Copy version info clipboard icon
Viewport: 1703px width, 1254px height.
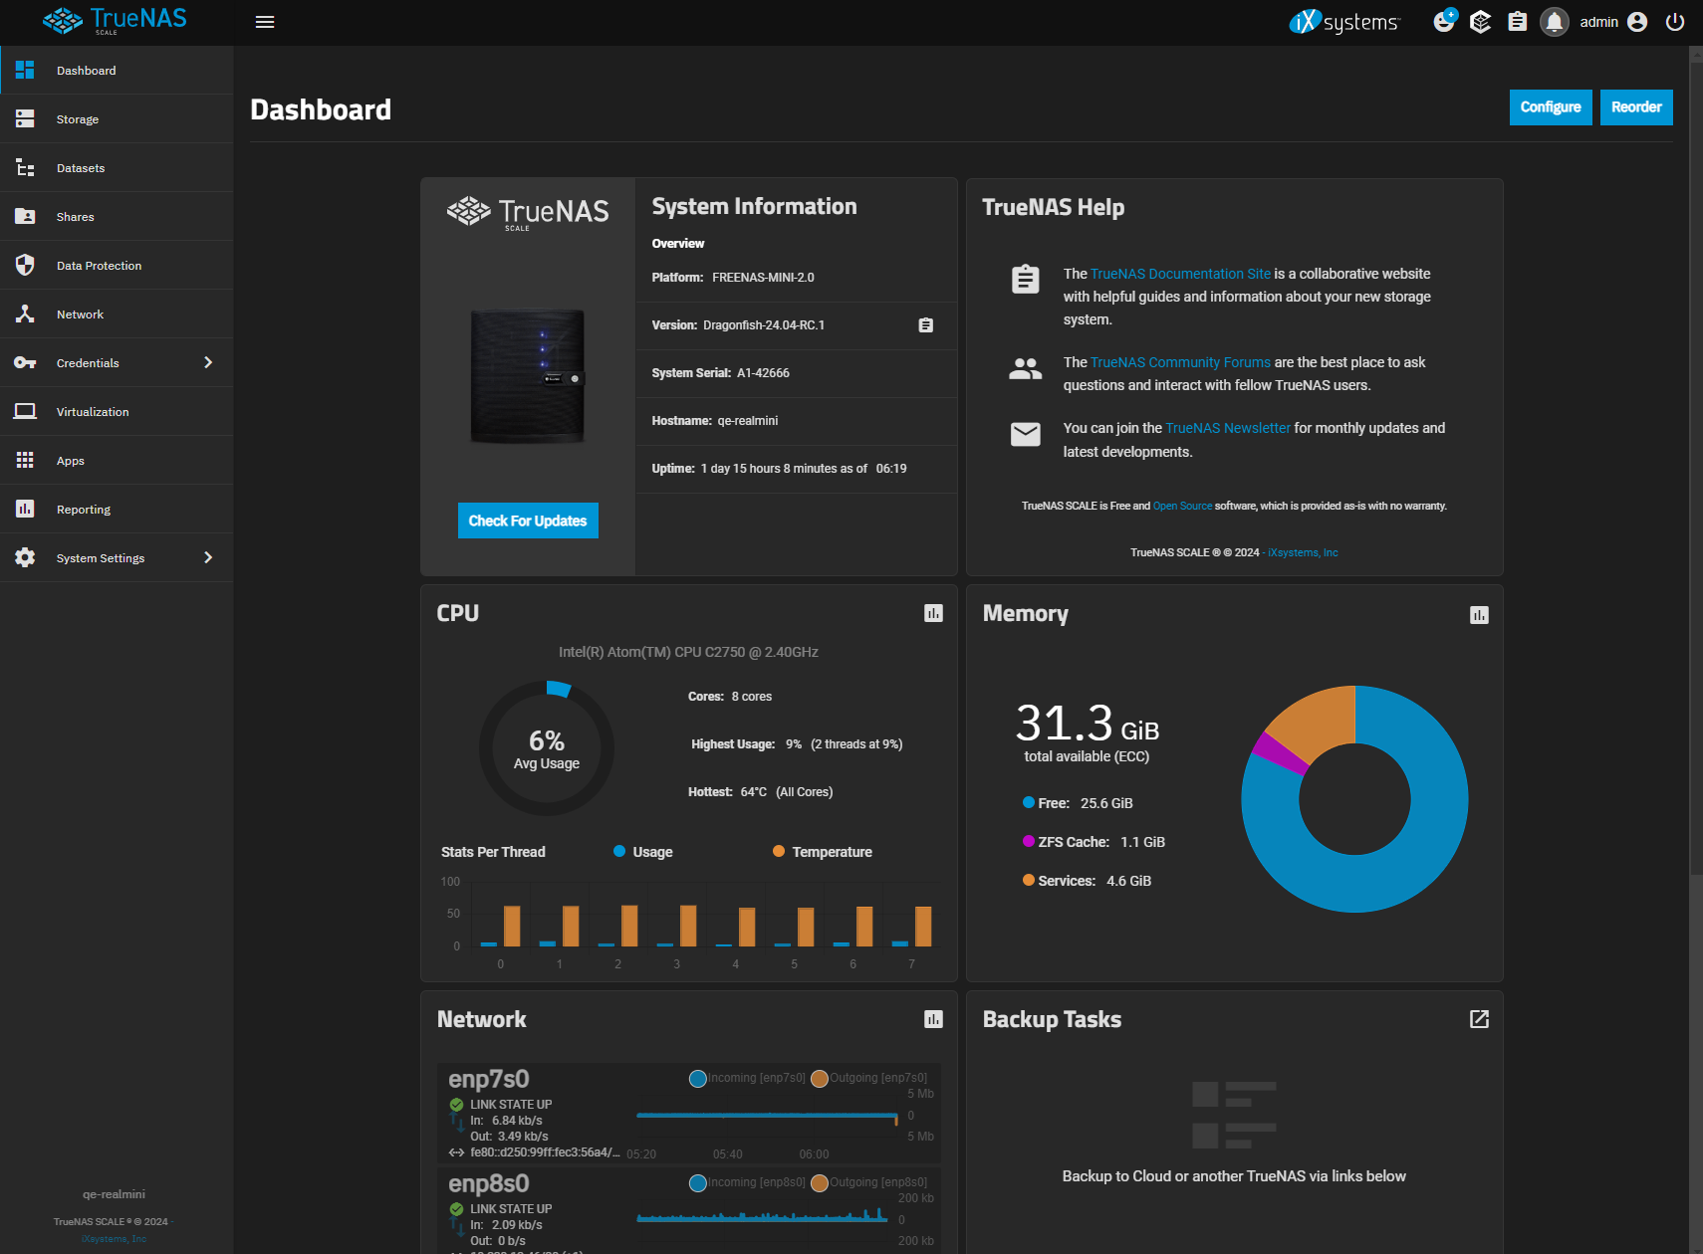pyautogui.click(x=926, y=325)
